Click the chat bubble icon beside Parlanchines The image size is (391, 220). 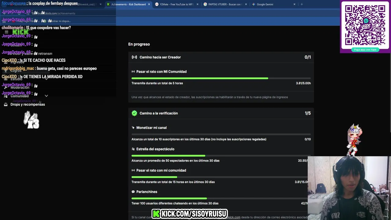pyautogui.click(x=133, y=192)
